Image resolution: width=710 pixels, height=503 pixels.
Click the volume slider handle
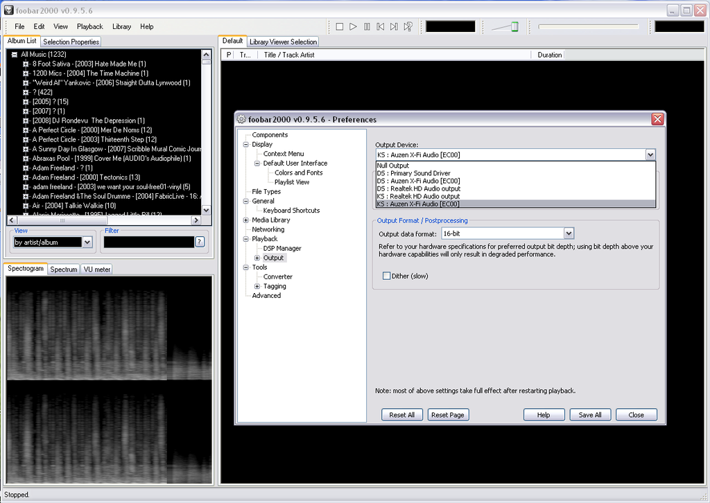[x=514, y=26]
